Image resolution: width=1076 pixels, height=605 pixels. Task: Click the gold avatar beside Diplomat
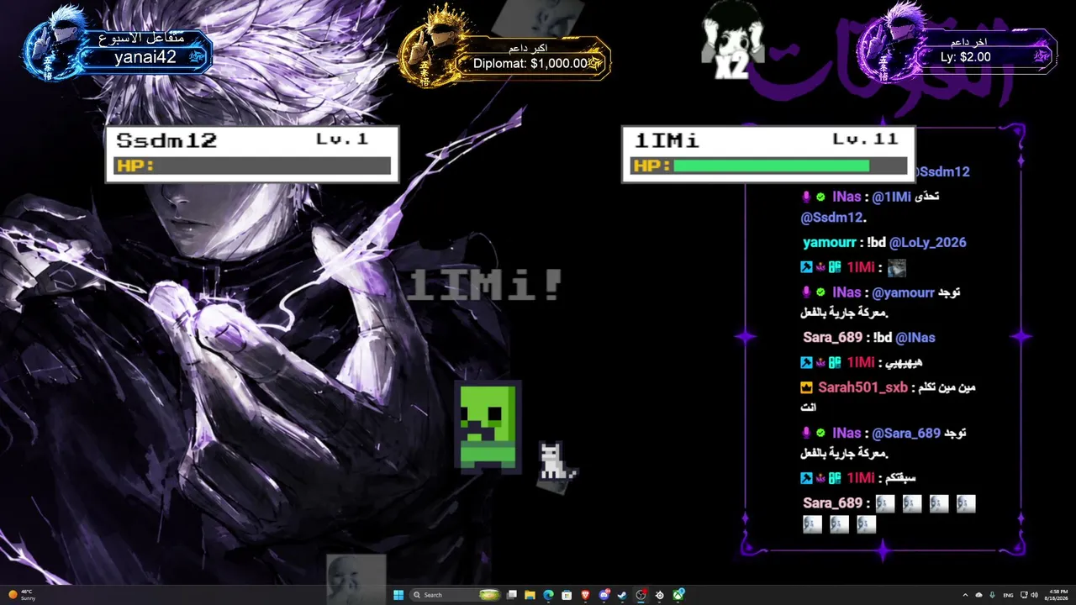tap(431, 44)
